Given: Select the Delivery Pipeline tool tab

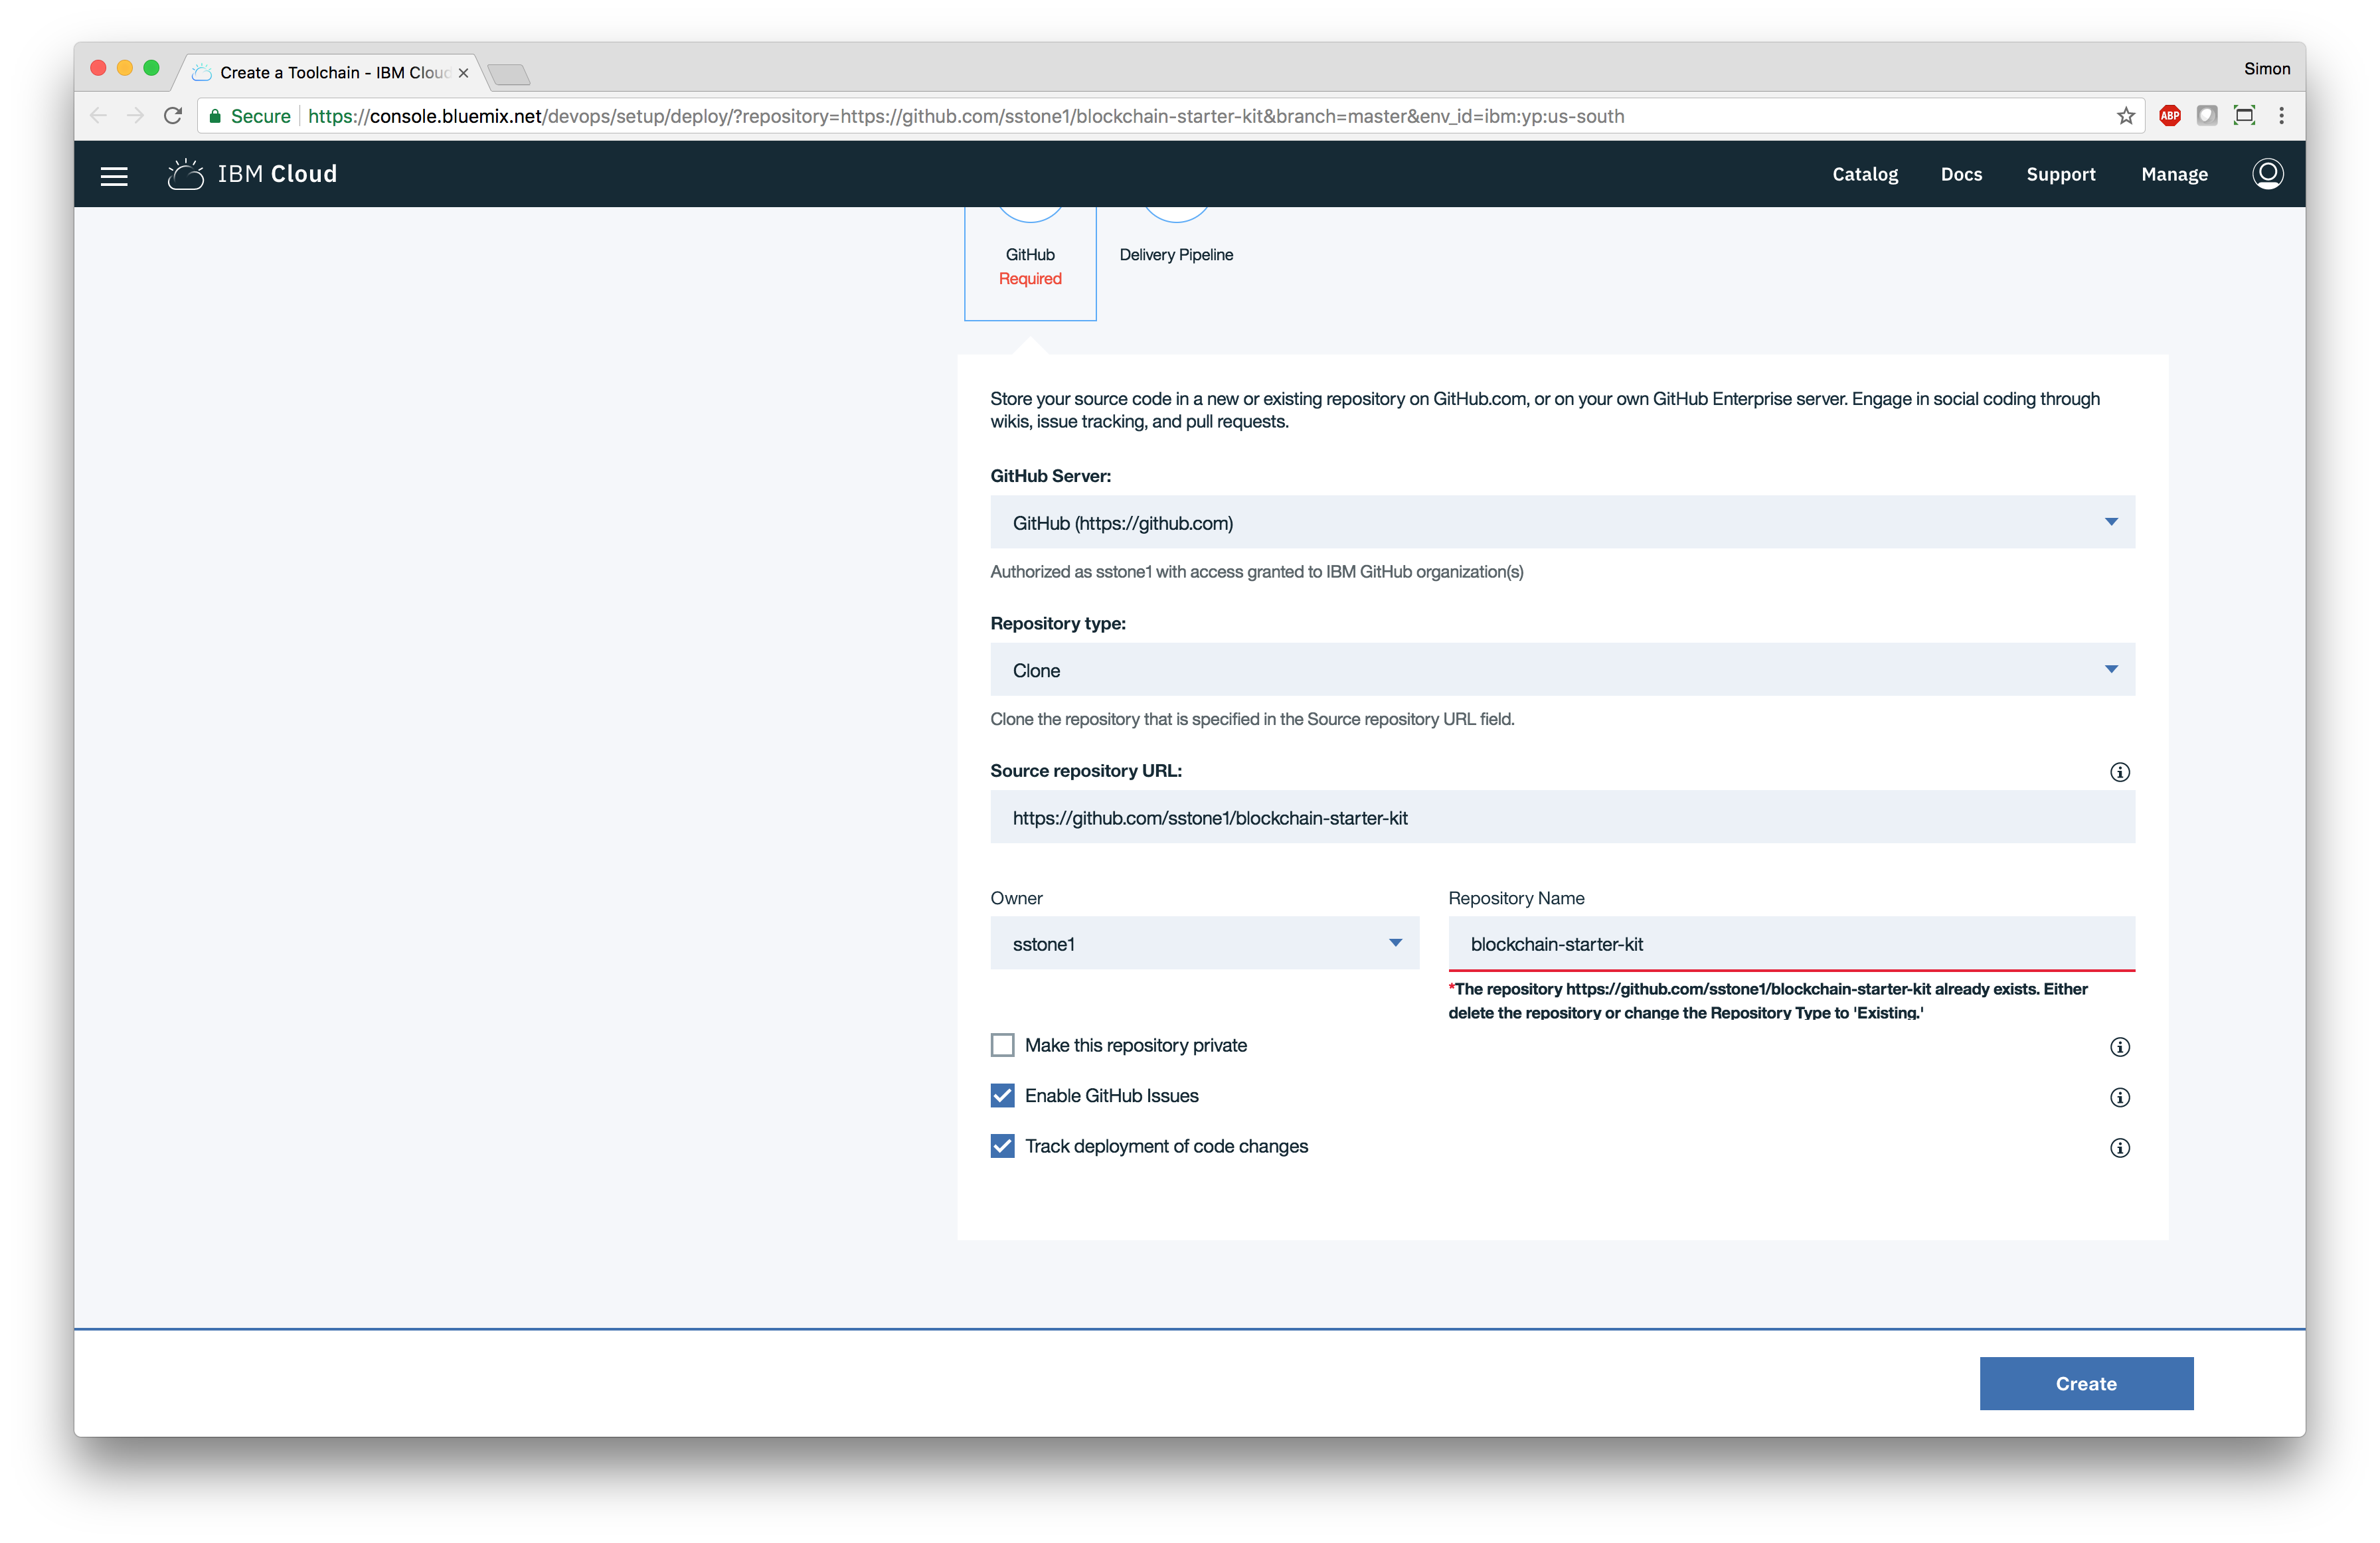Looking at the screenshot, I should click(1176, 254).
